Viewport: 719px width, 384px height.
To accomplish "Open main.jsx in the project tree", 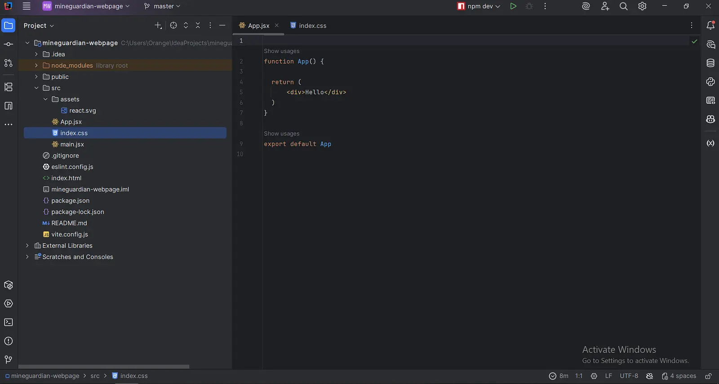I will (x=72, y=144).
